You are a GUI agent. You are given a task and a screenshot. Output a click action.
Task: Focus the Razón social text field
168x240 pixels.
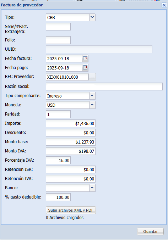tap(104, 86)
